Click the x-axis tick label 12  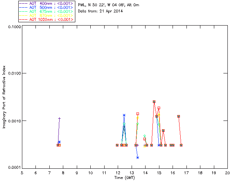118,173
